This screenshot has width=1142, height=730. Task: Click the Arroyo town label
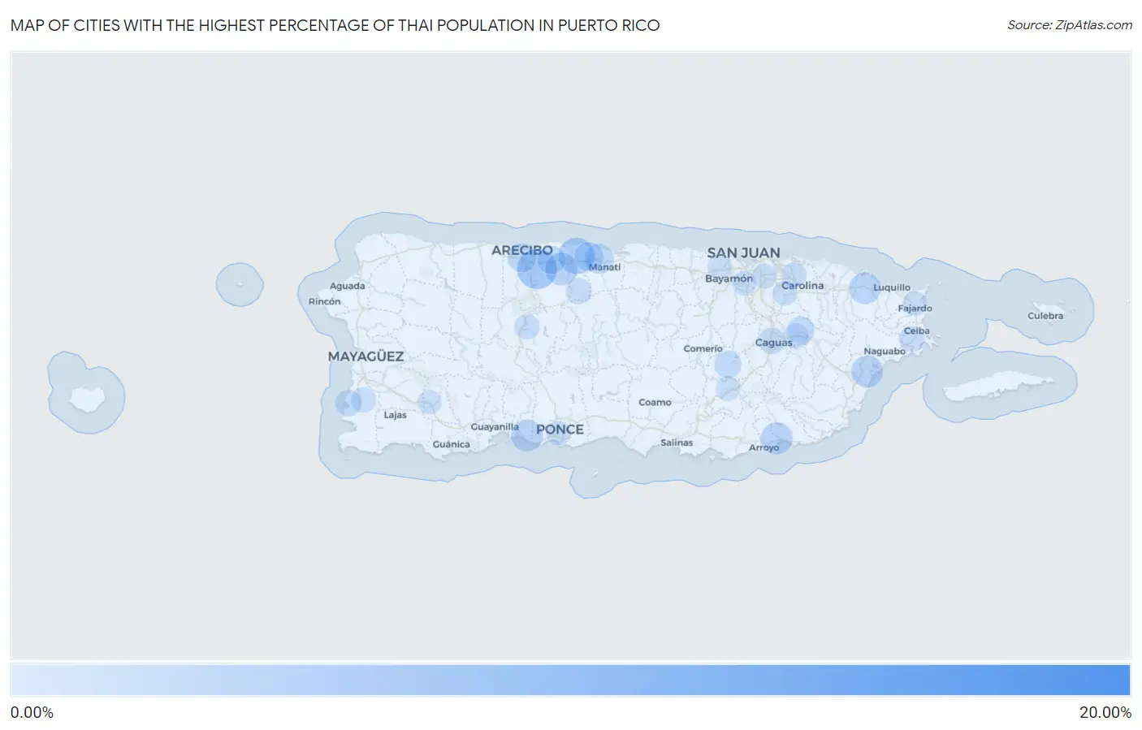tap(763, 448)
